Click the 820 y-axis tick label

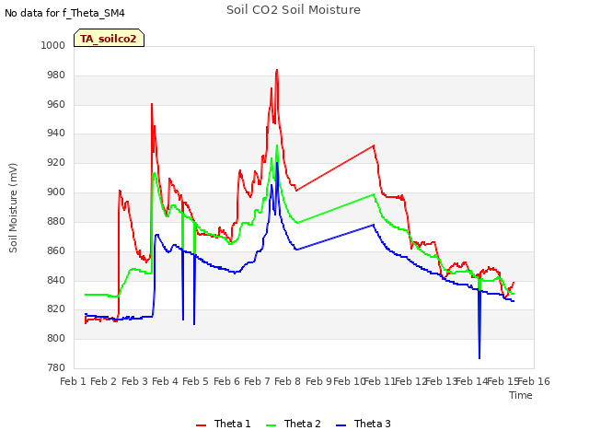pyautogui.click(x=56, y=309)
